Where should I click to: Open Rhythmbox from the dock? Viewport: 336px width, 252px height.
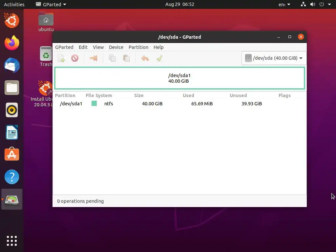12,110
